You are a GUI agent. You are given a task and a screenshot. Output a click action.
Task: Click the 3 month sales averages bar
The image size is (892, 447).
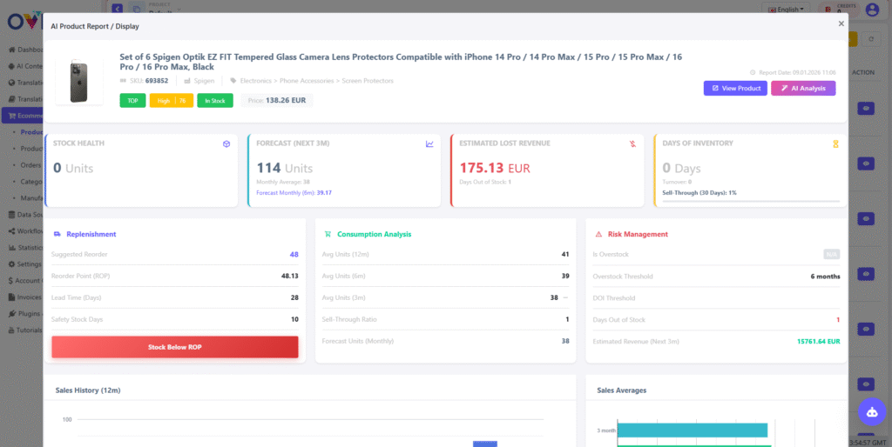tap(693, 430)
